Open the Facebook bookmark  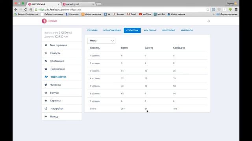pos(72,14)
